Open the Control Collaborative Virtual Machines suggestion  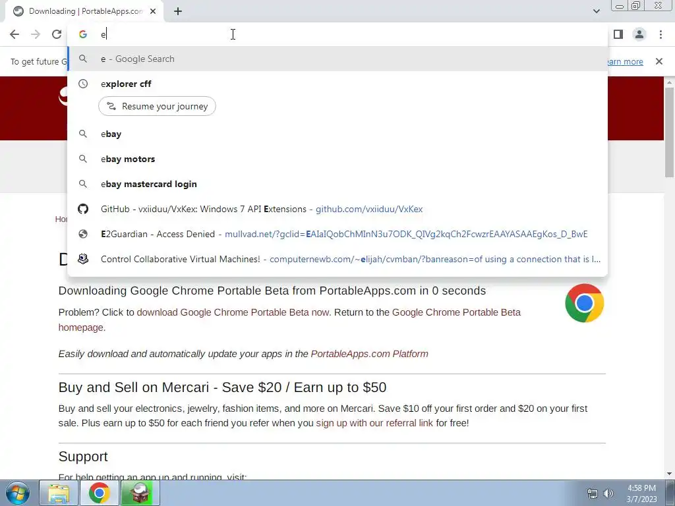tap(337, 259)
